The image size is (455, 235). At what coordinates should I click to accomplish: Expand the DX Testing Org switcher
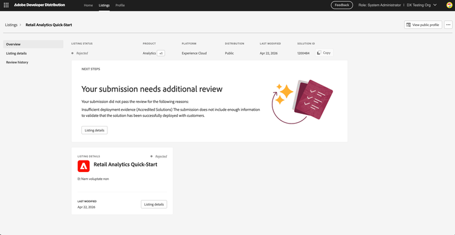click(422, 5)
